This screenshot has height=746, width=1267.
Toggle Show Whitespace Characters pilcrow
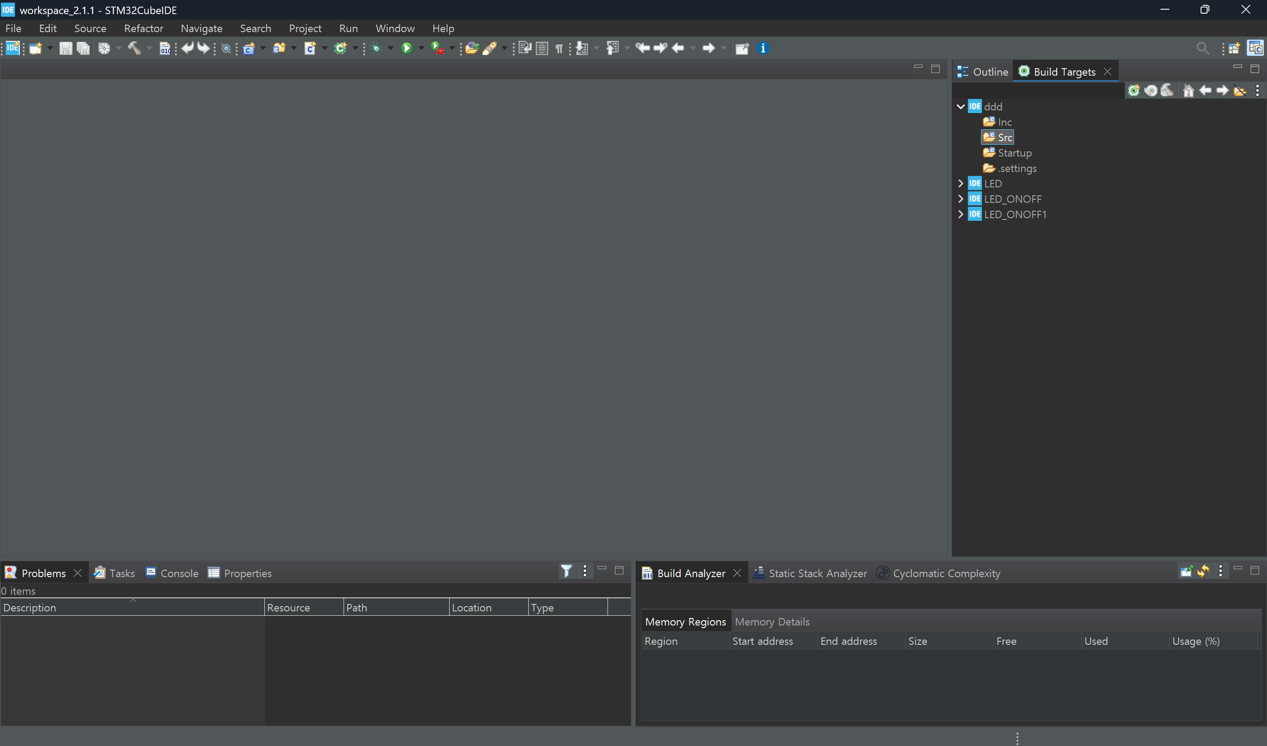point(559,48)
